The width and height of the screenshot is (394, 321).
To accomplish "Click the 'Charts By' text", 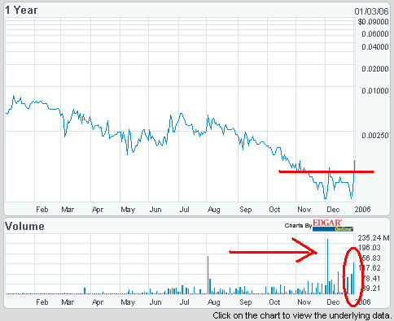I will (x=298, y=226).
